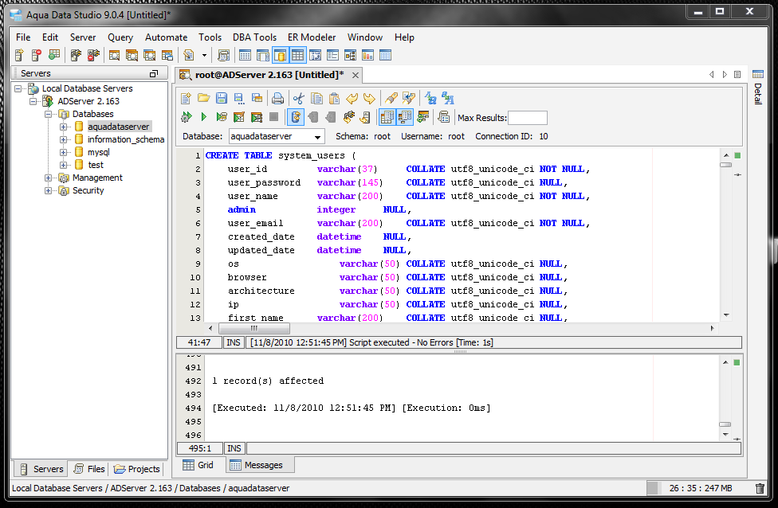
Task: Expand the mysql database node
Action: coord(64,152)
